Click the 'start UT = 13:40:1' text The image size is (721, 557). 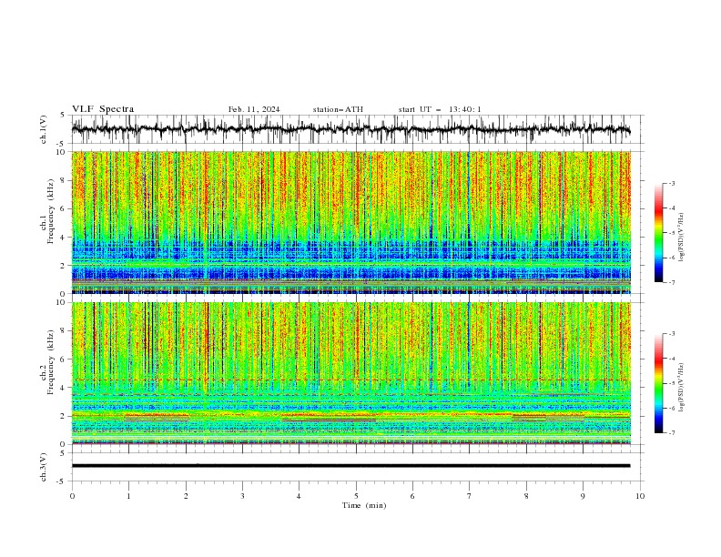coord(440,109)
